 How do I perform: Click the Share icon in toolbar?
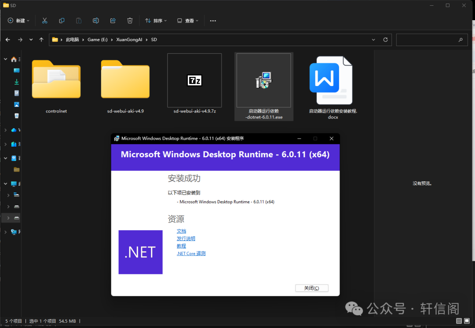pyautogui.click(x=113, y=21)
